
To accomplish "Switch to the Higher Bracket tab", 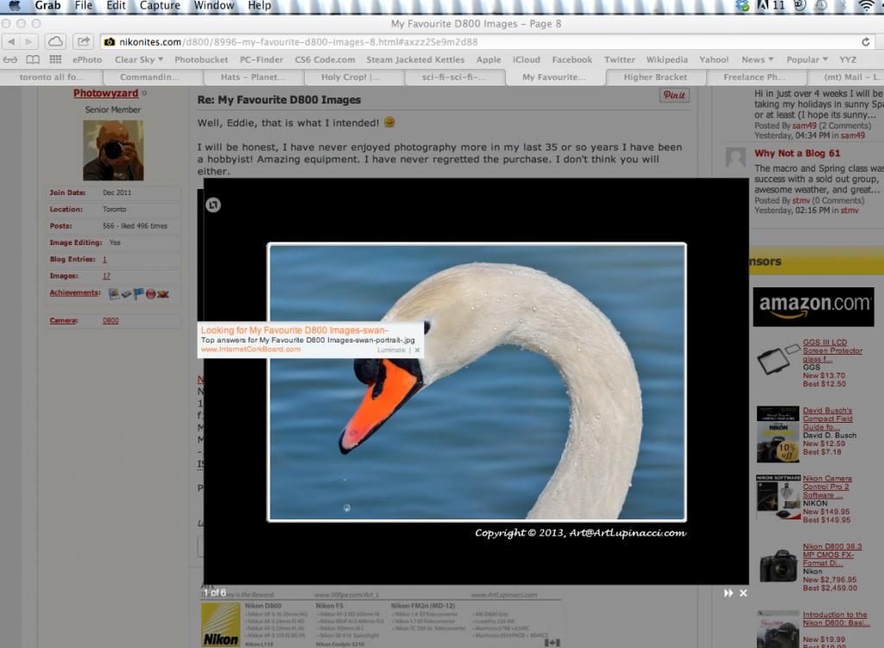I will (655, 77).
